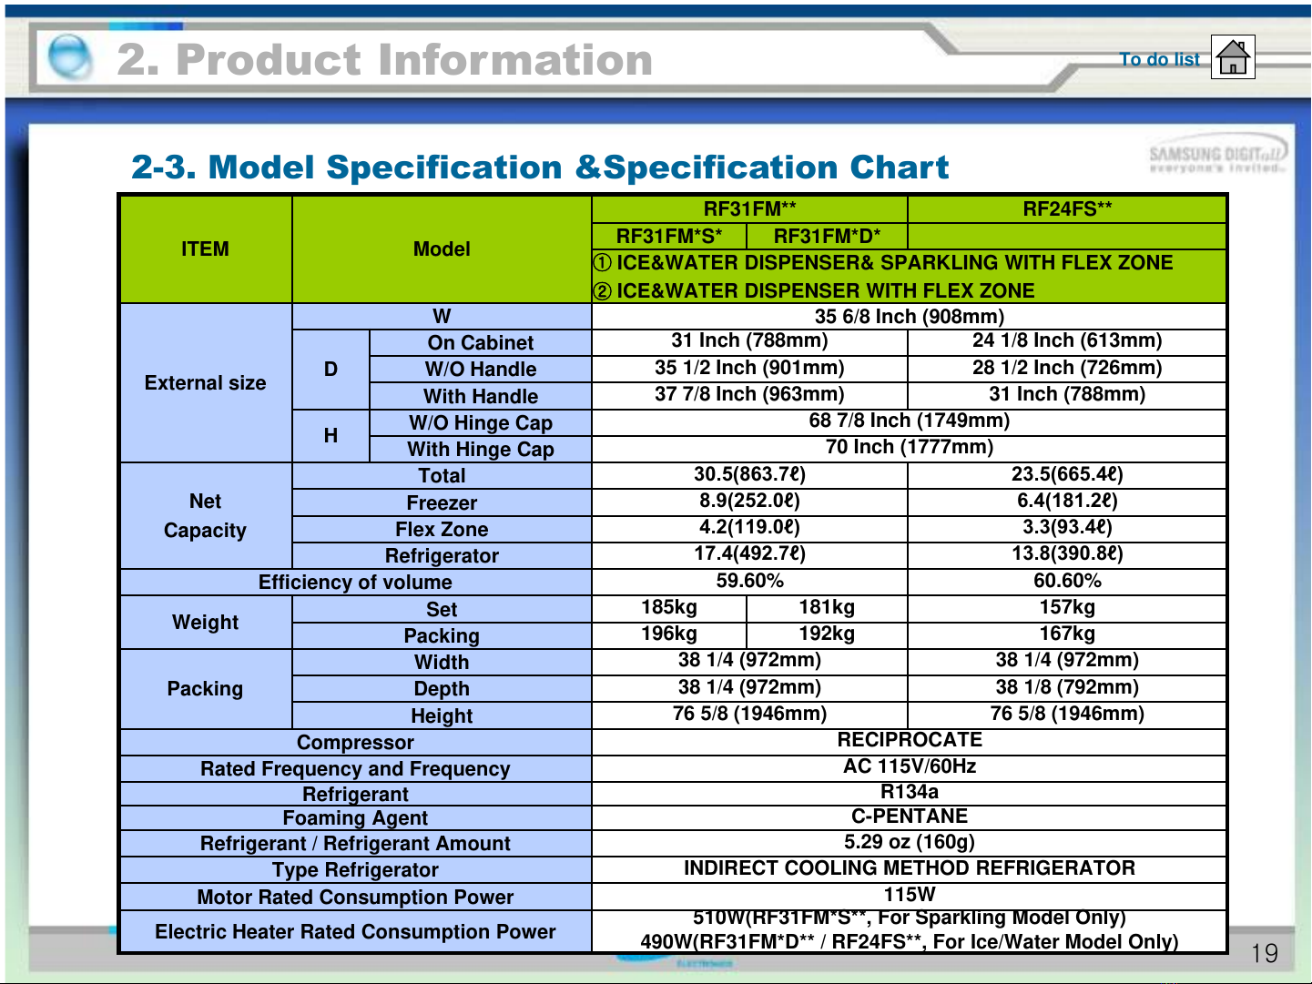Click '5.29 oz (160g)' refrigerant amount
The width and height of the screenshot is (1312, 984).
click(910, 842)
